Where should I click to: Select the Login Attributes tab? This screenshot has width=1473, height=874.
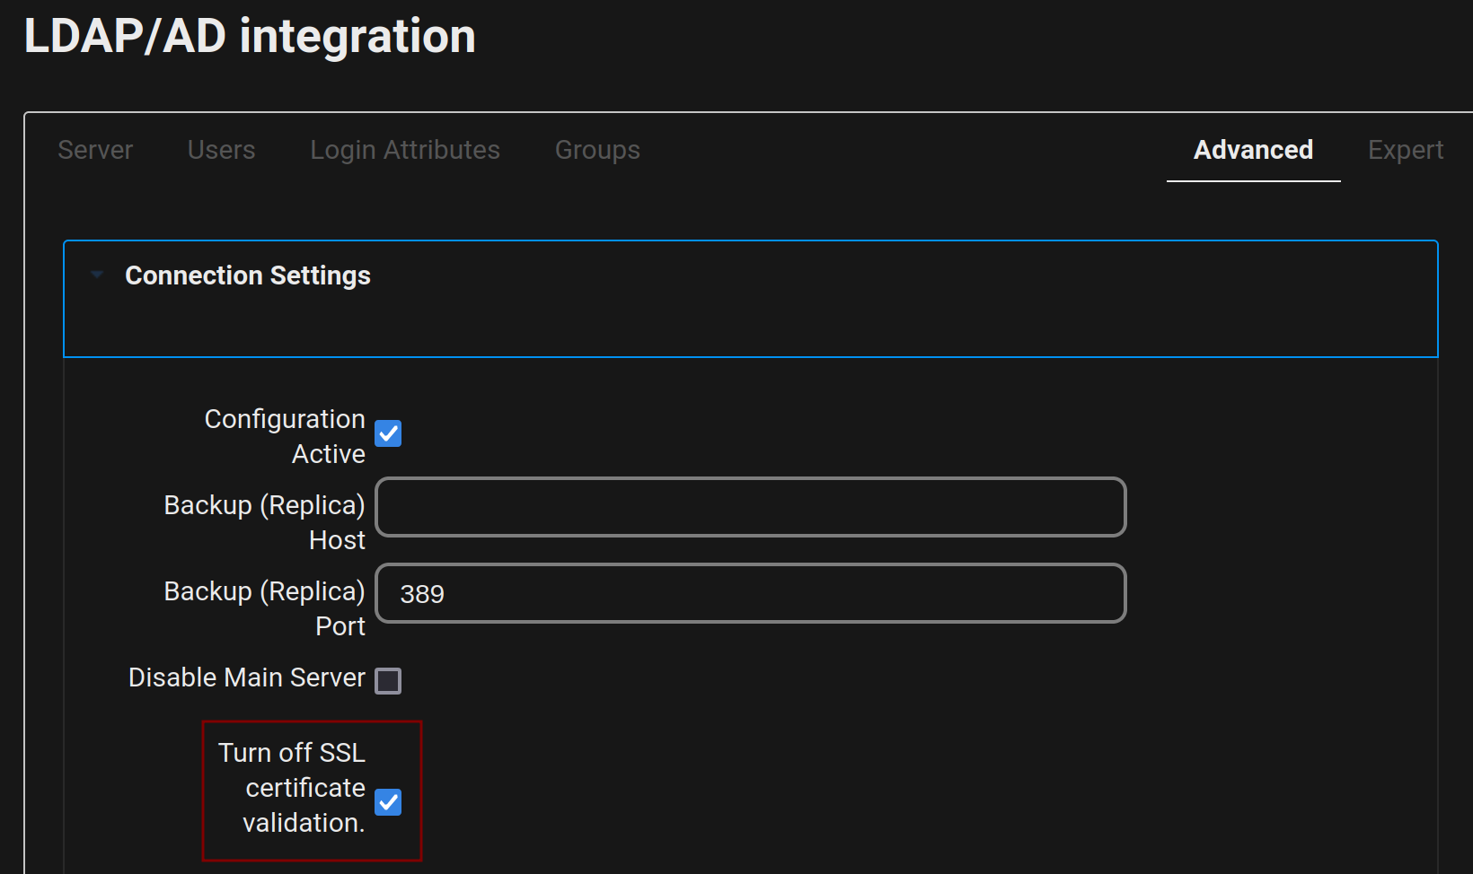(405, 150)
